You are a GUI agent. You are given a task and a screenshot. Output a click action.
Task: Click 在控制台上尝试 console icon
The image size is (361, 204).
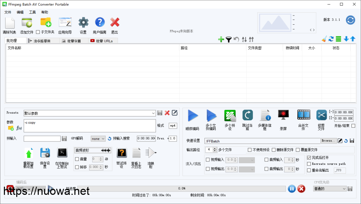click(x=62, y=153)
